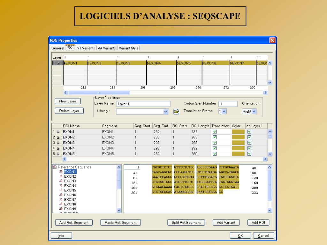Close the RDG Properties dialog

(272, 40)
